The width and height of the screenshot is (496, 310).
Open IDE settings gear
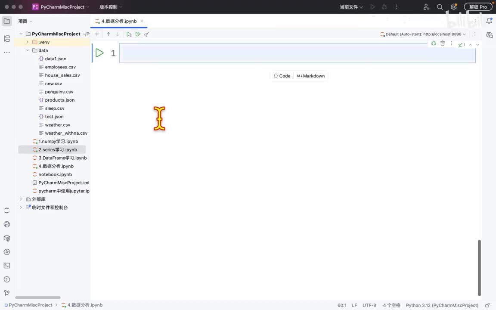pyautogui.click(x=454, y=7)
